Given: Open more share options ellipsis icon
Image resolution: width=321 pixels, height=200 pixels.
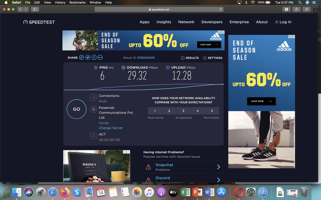Looking at the screenshot, I should pyautogui.click(x=100, y=58).
